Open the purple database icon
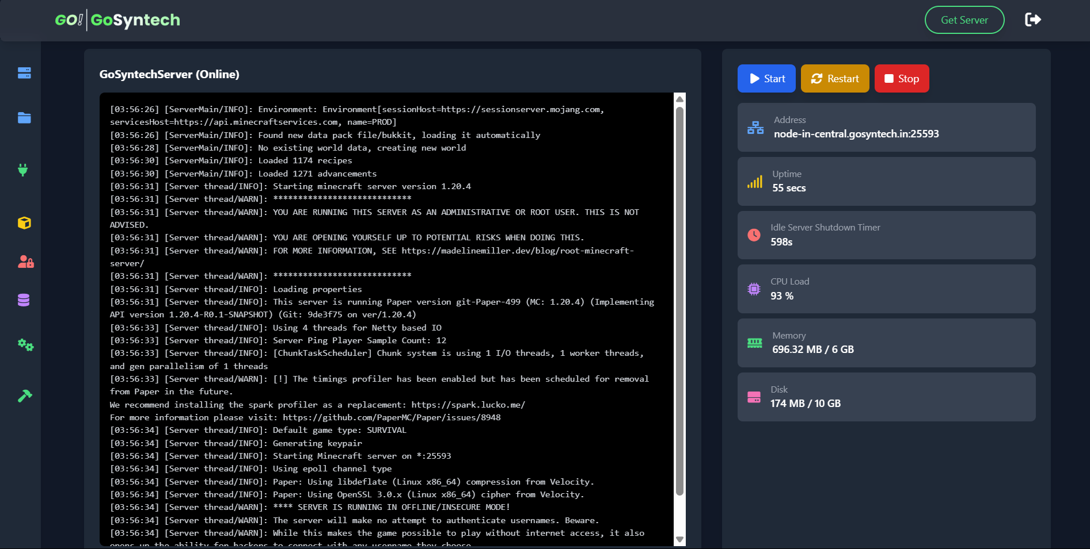 24,300
